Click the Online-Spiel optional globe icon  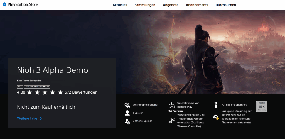(x=127, y=105)
